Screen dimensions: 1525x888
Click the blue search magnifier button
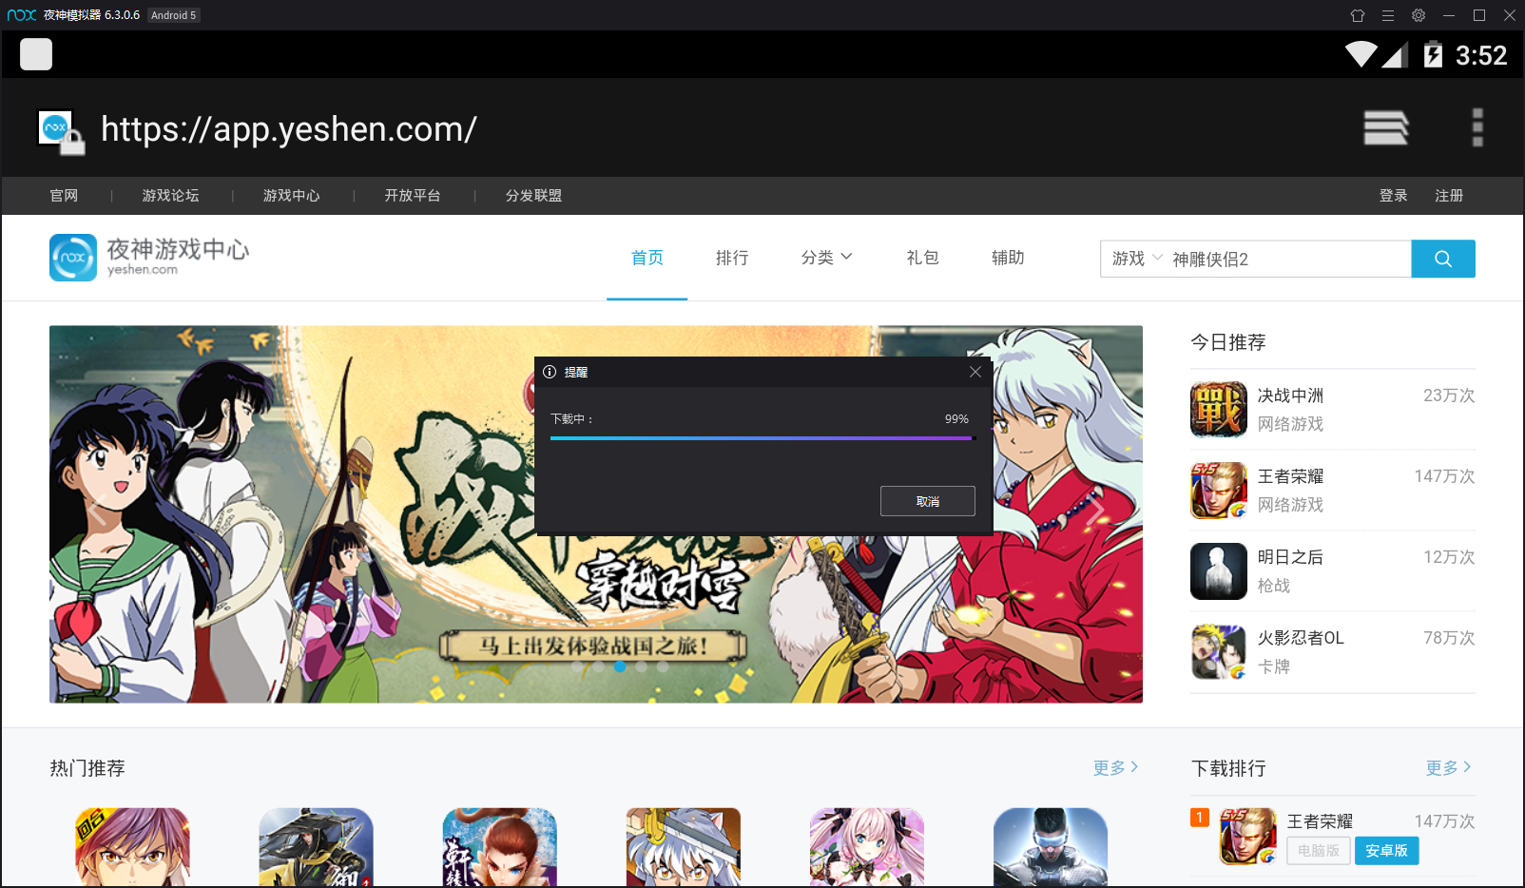pos(1443,259)
